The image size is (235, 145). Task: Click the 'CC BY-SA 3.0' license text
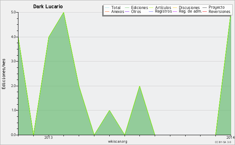(x=223, y=142)
